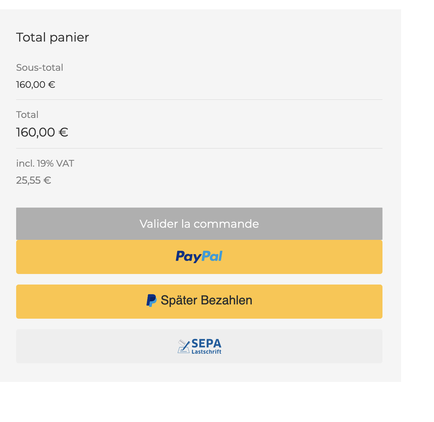The width and height of the screenshot is (434, 422).
Task: Click the Sous-total label
Action: 39,67
